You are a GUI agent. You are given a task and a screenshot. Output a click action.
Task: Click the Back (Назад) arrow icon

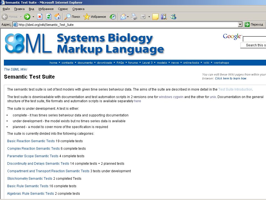(5, 17)
